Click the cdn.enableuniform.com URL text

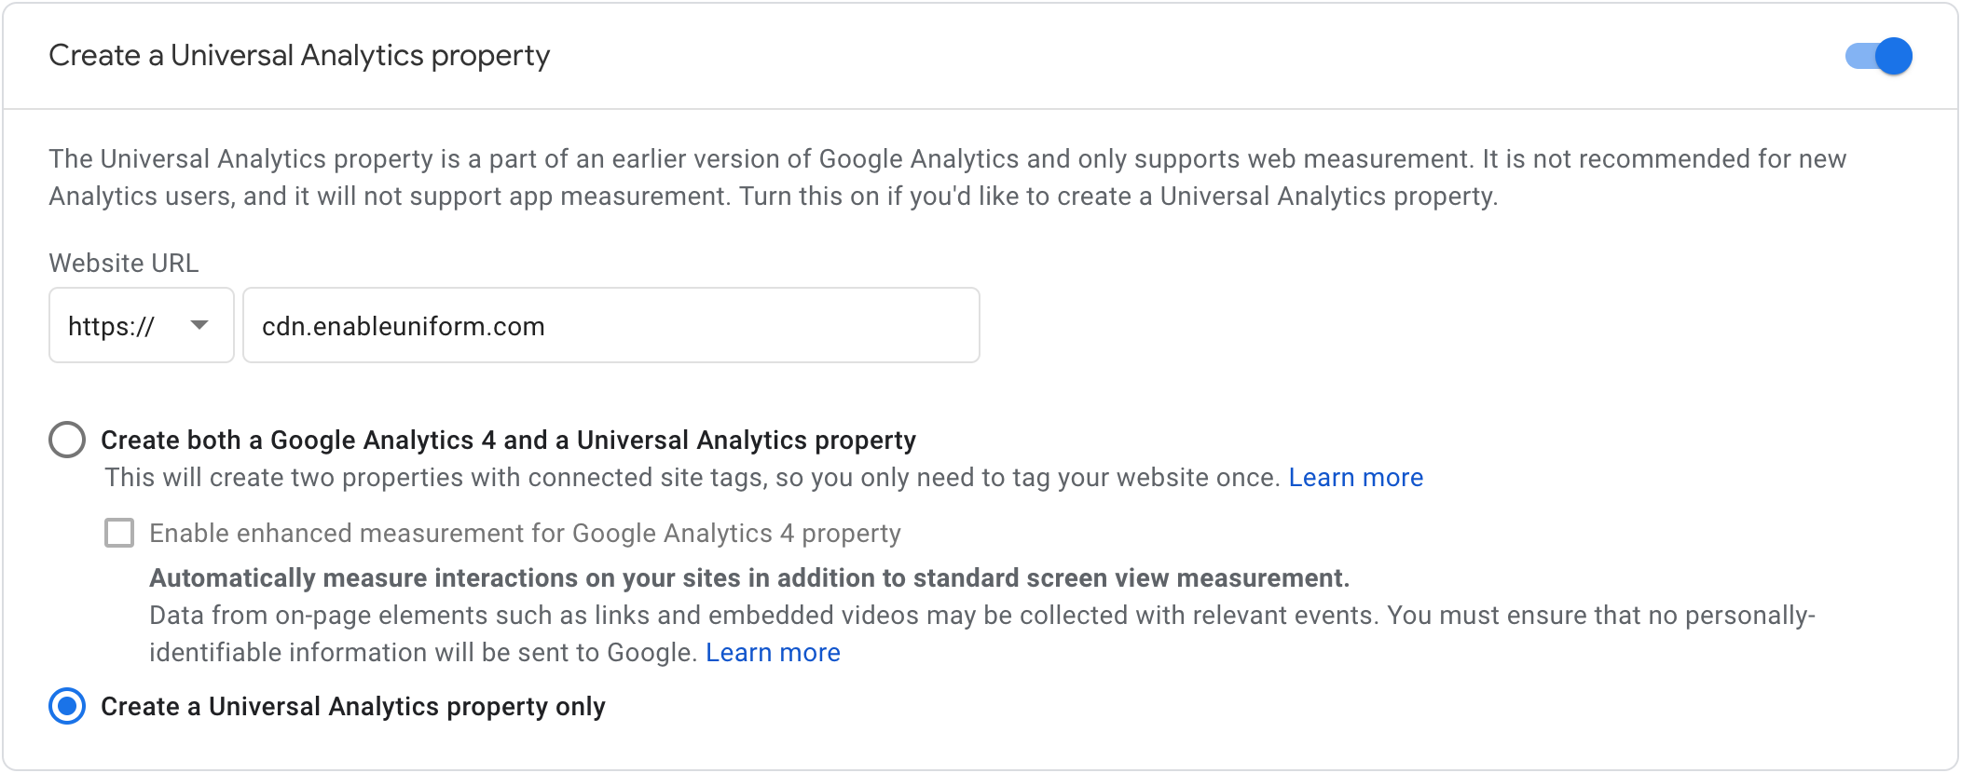[404, 326]
